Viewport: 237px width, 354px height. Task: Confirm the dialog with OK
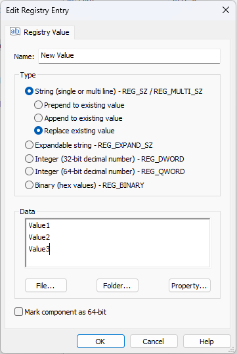(x=100, y=342)
